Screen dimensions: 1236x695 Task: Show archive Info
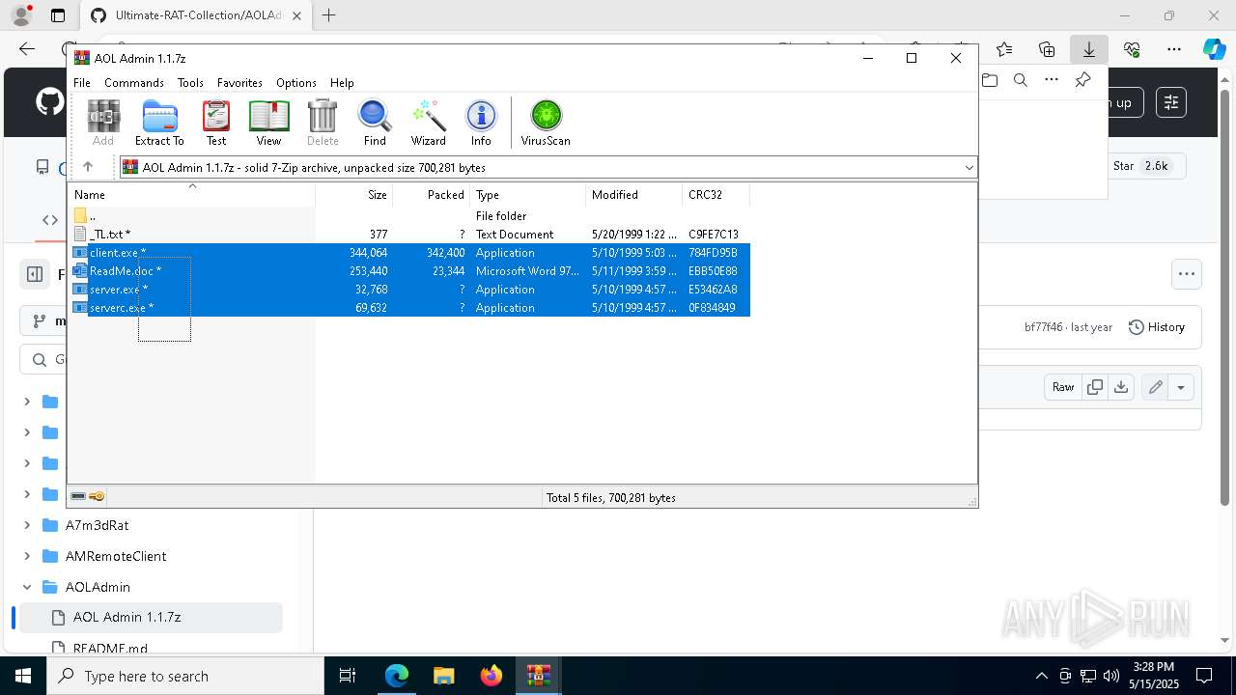click(481, 123)
